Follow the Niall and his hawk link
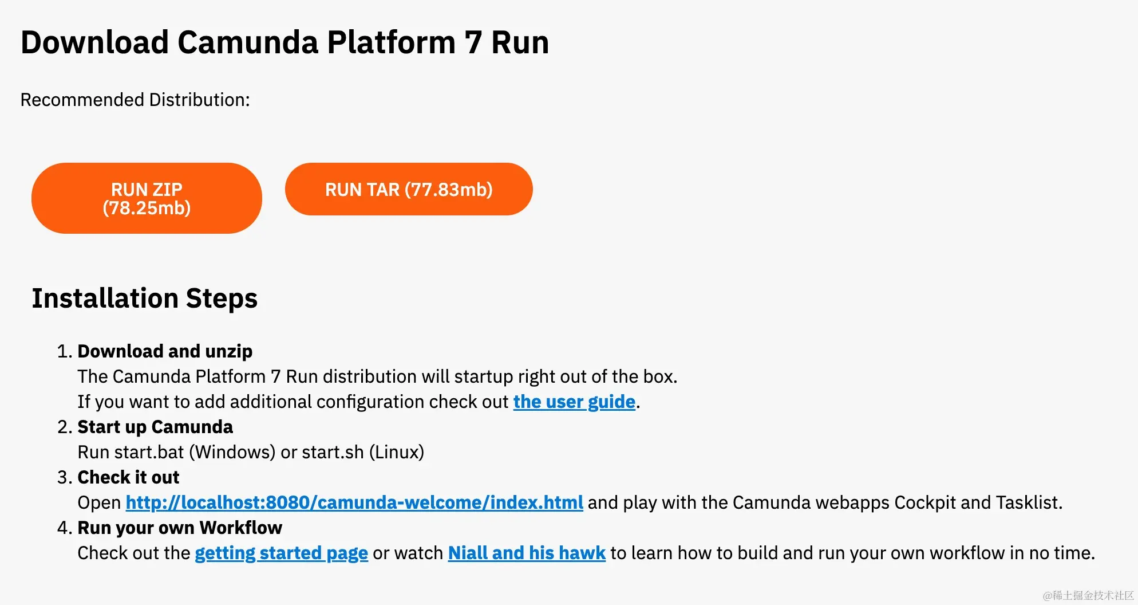The height and width of the screenshot is (605, 1138). pos(527,553)
